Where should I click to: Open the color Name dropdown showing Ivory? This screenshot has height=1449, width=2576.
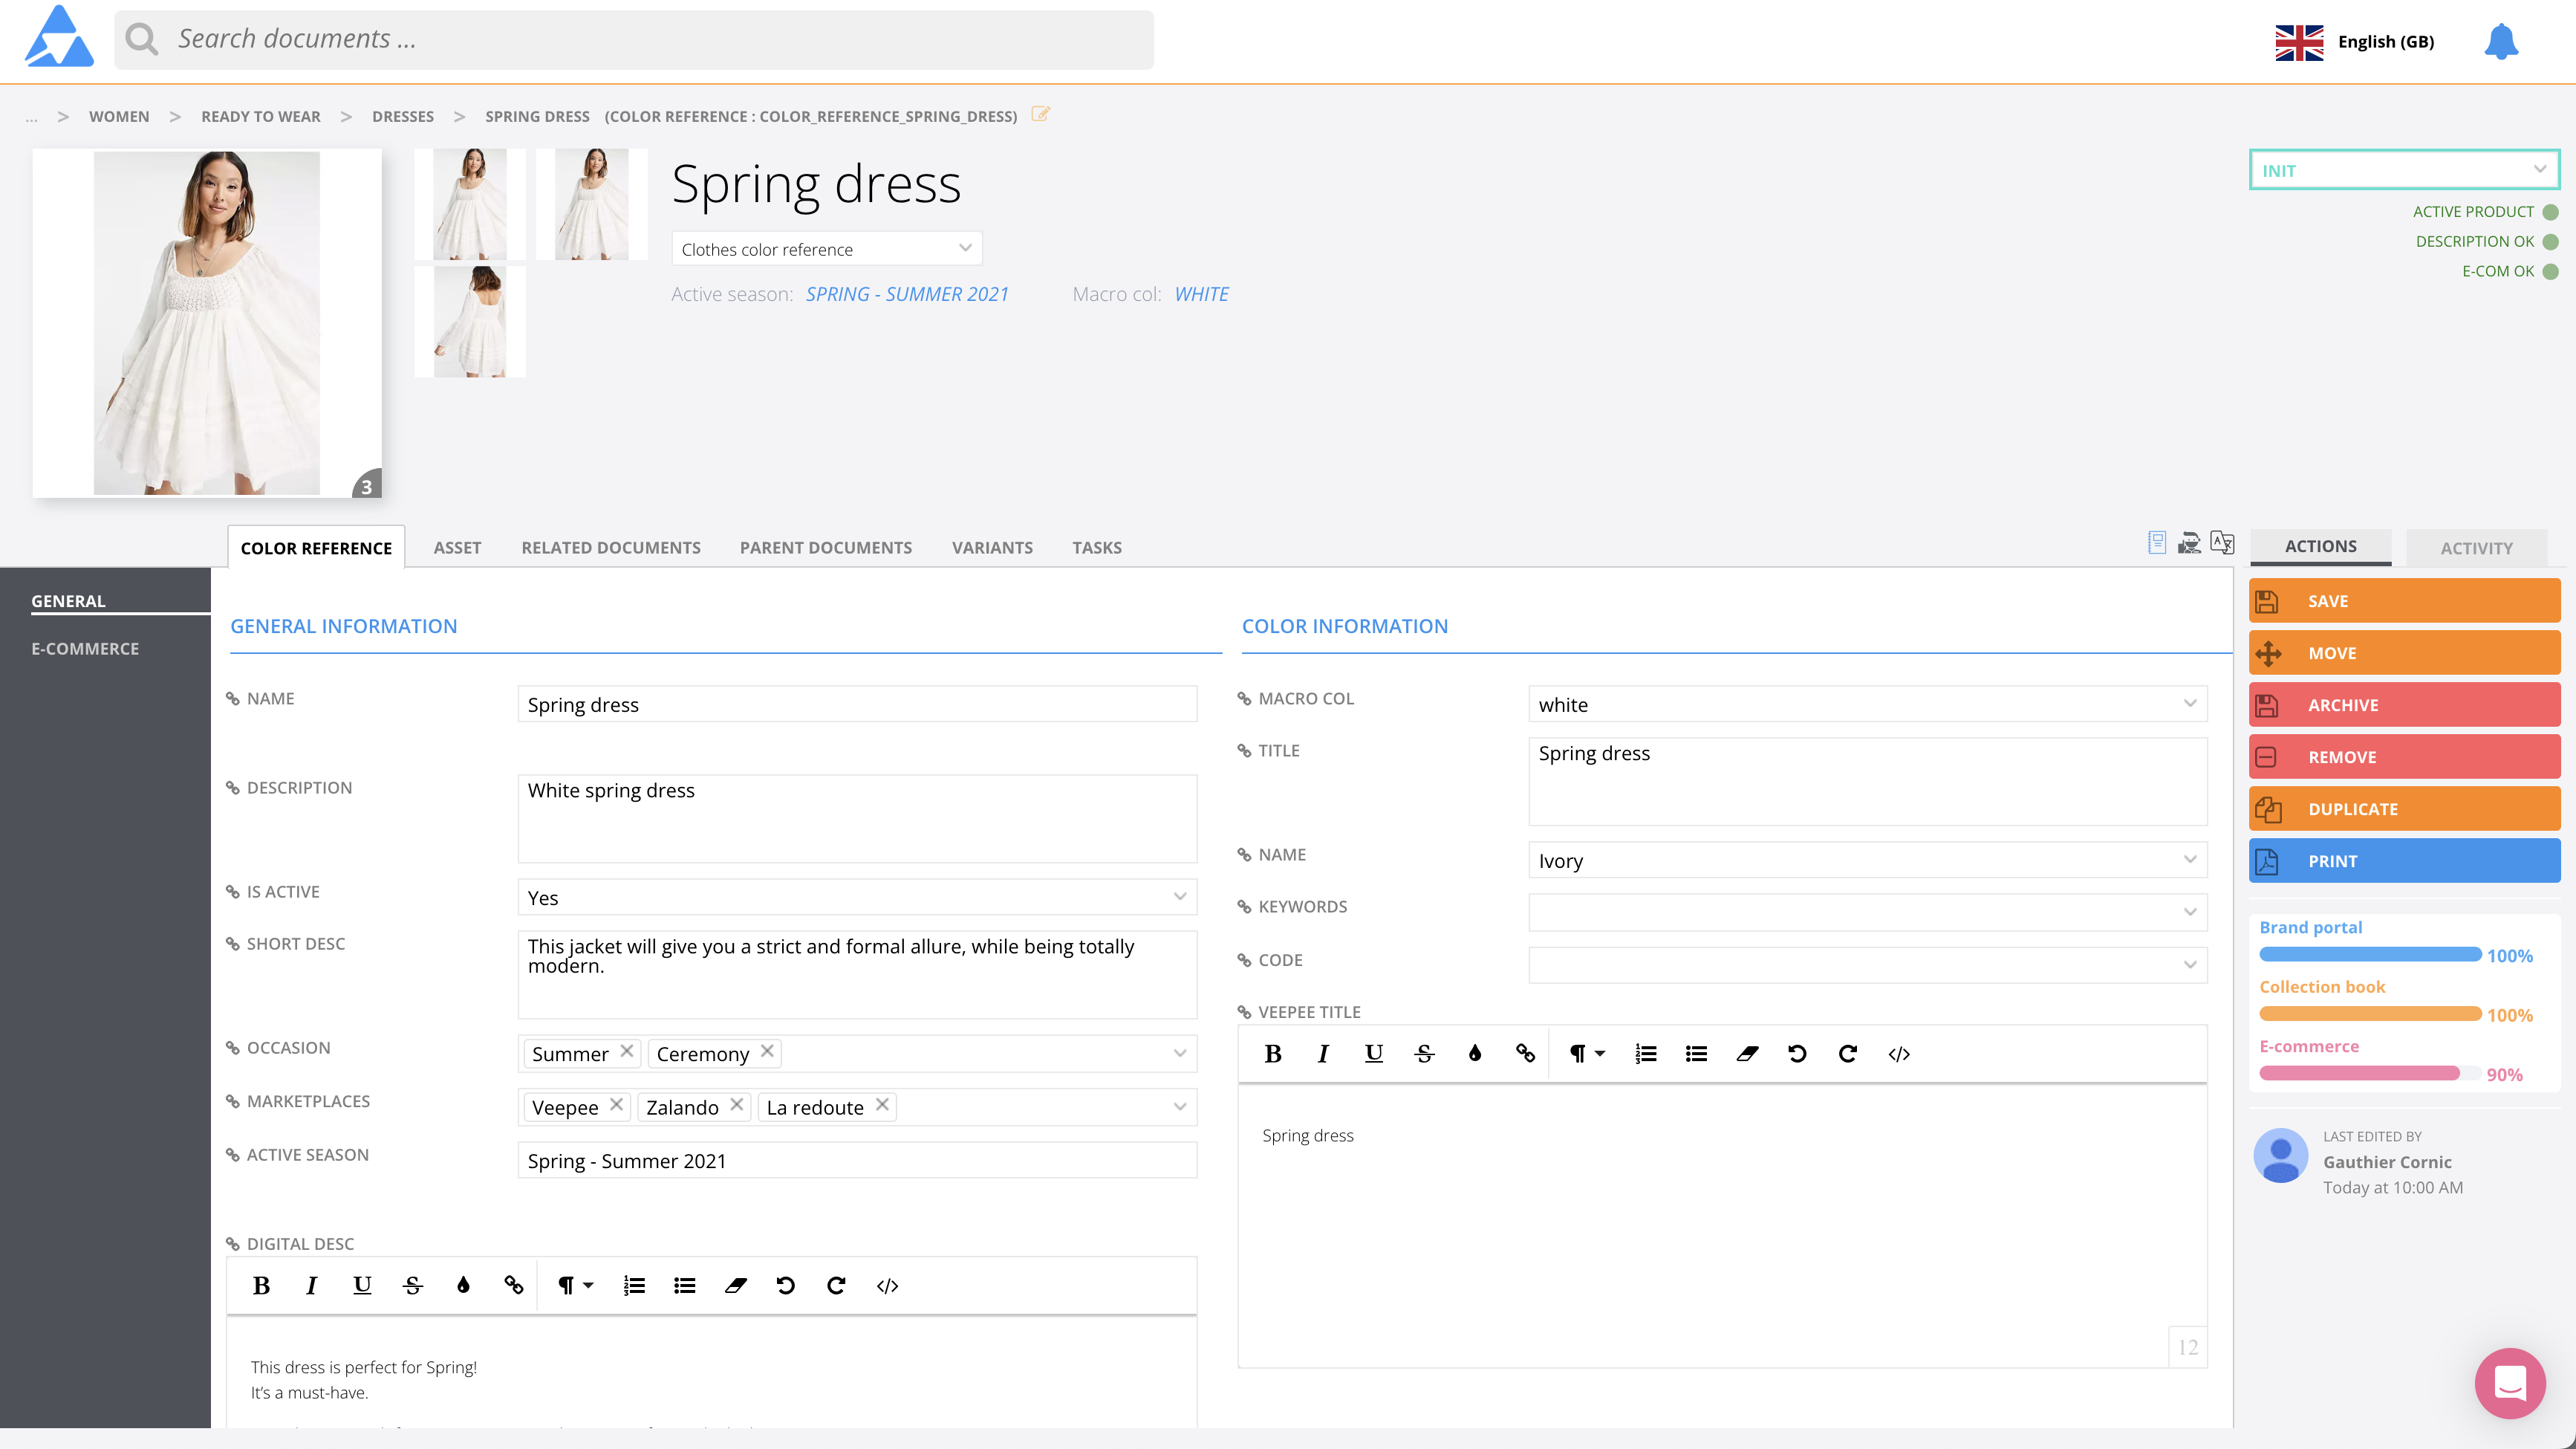(x=1867, y=860)
